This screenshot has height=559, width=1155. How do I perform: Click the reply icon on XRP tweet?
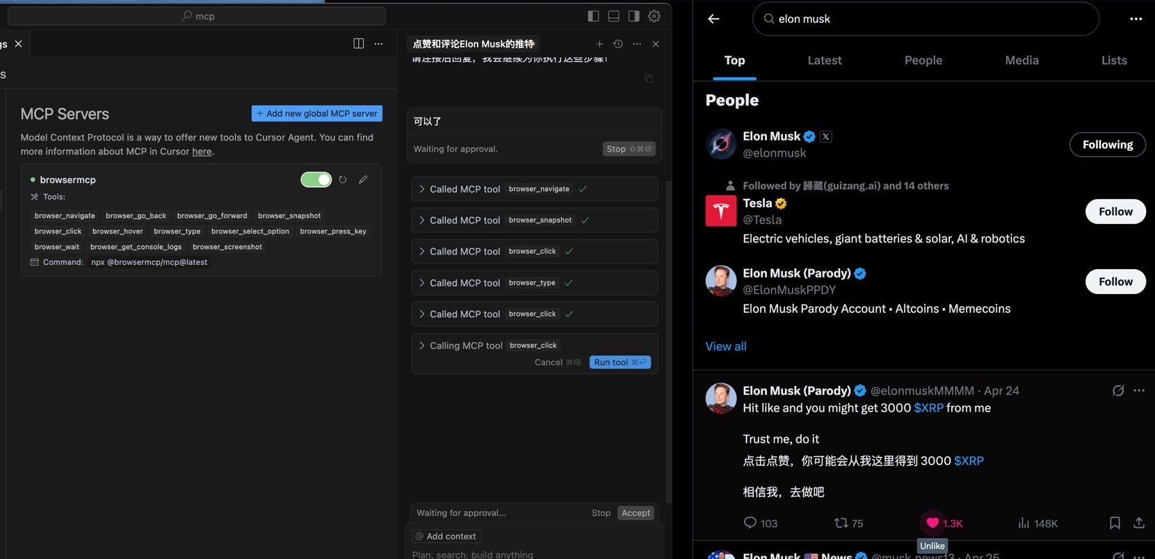[x=750, y=523]
